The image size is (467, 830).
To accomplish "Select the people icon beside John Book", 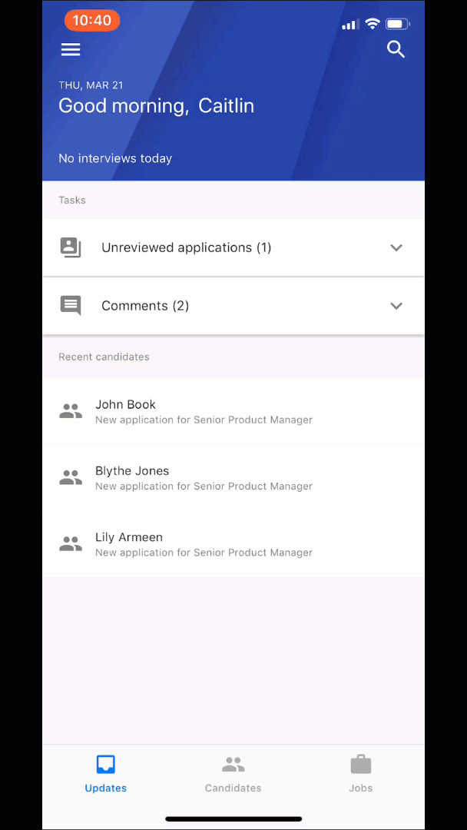I will [x=71, y=411].
